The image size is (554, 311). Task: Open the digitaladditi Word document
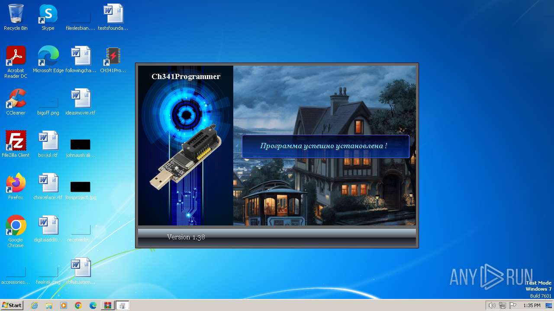pos(48,229)
